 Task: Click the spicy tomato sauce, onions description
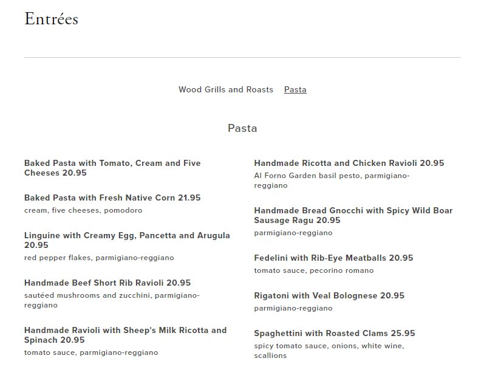click(x=329, y=351)
